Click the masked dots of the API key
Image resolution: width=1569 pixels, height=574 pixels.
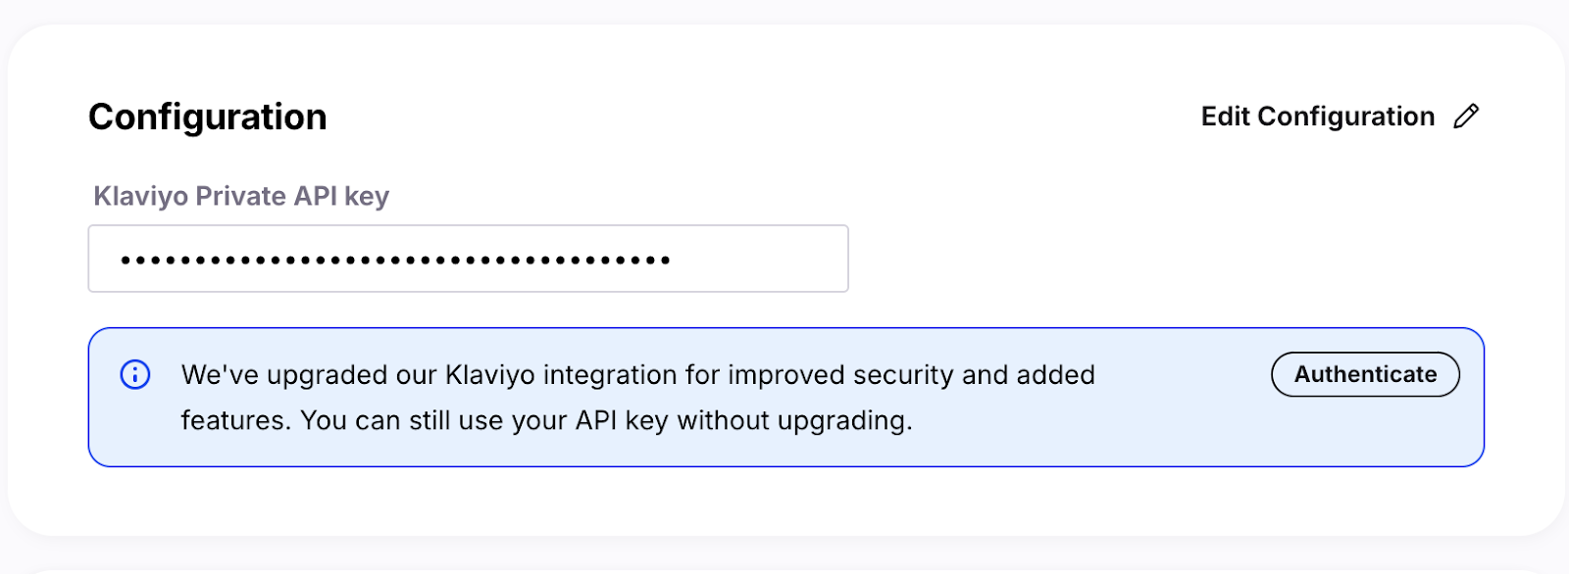click(x=395, y=261)
